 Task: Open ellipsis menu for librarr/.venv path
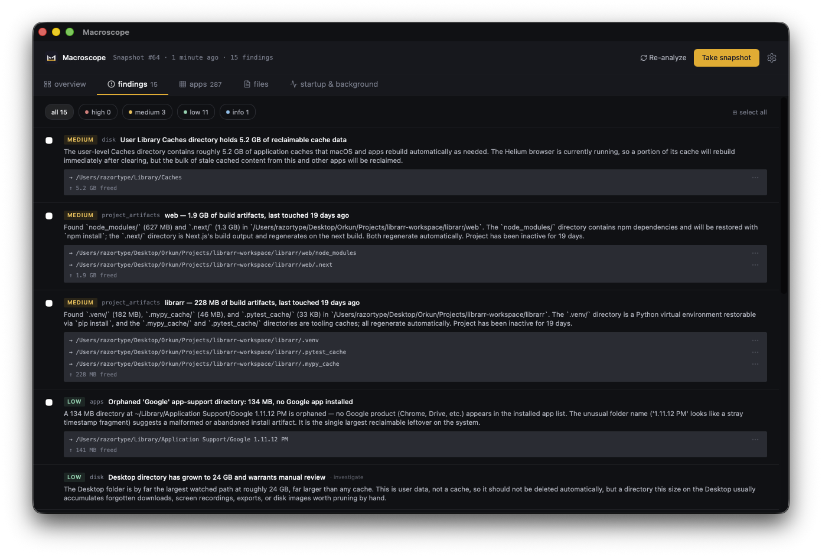pos(755,340)
